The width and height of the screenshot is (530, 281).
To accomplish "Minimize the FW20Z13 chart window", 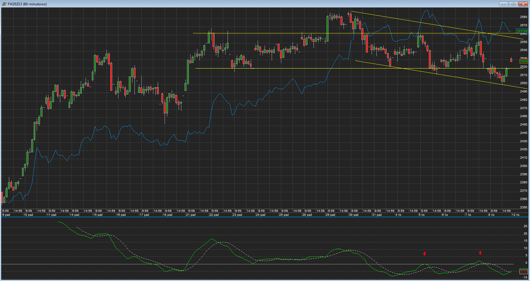I will tap(503, 4).
